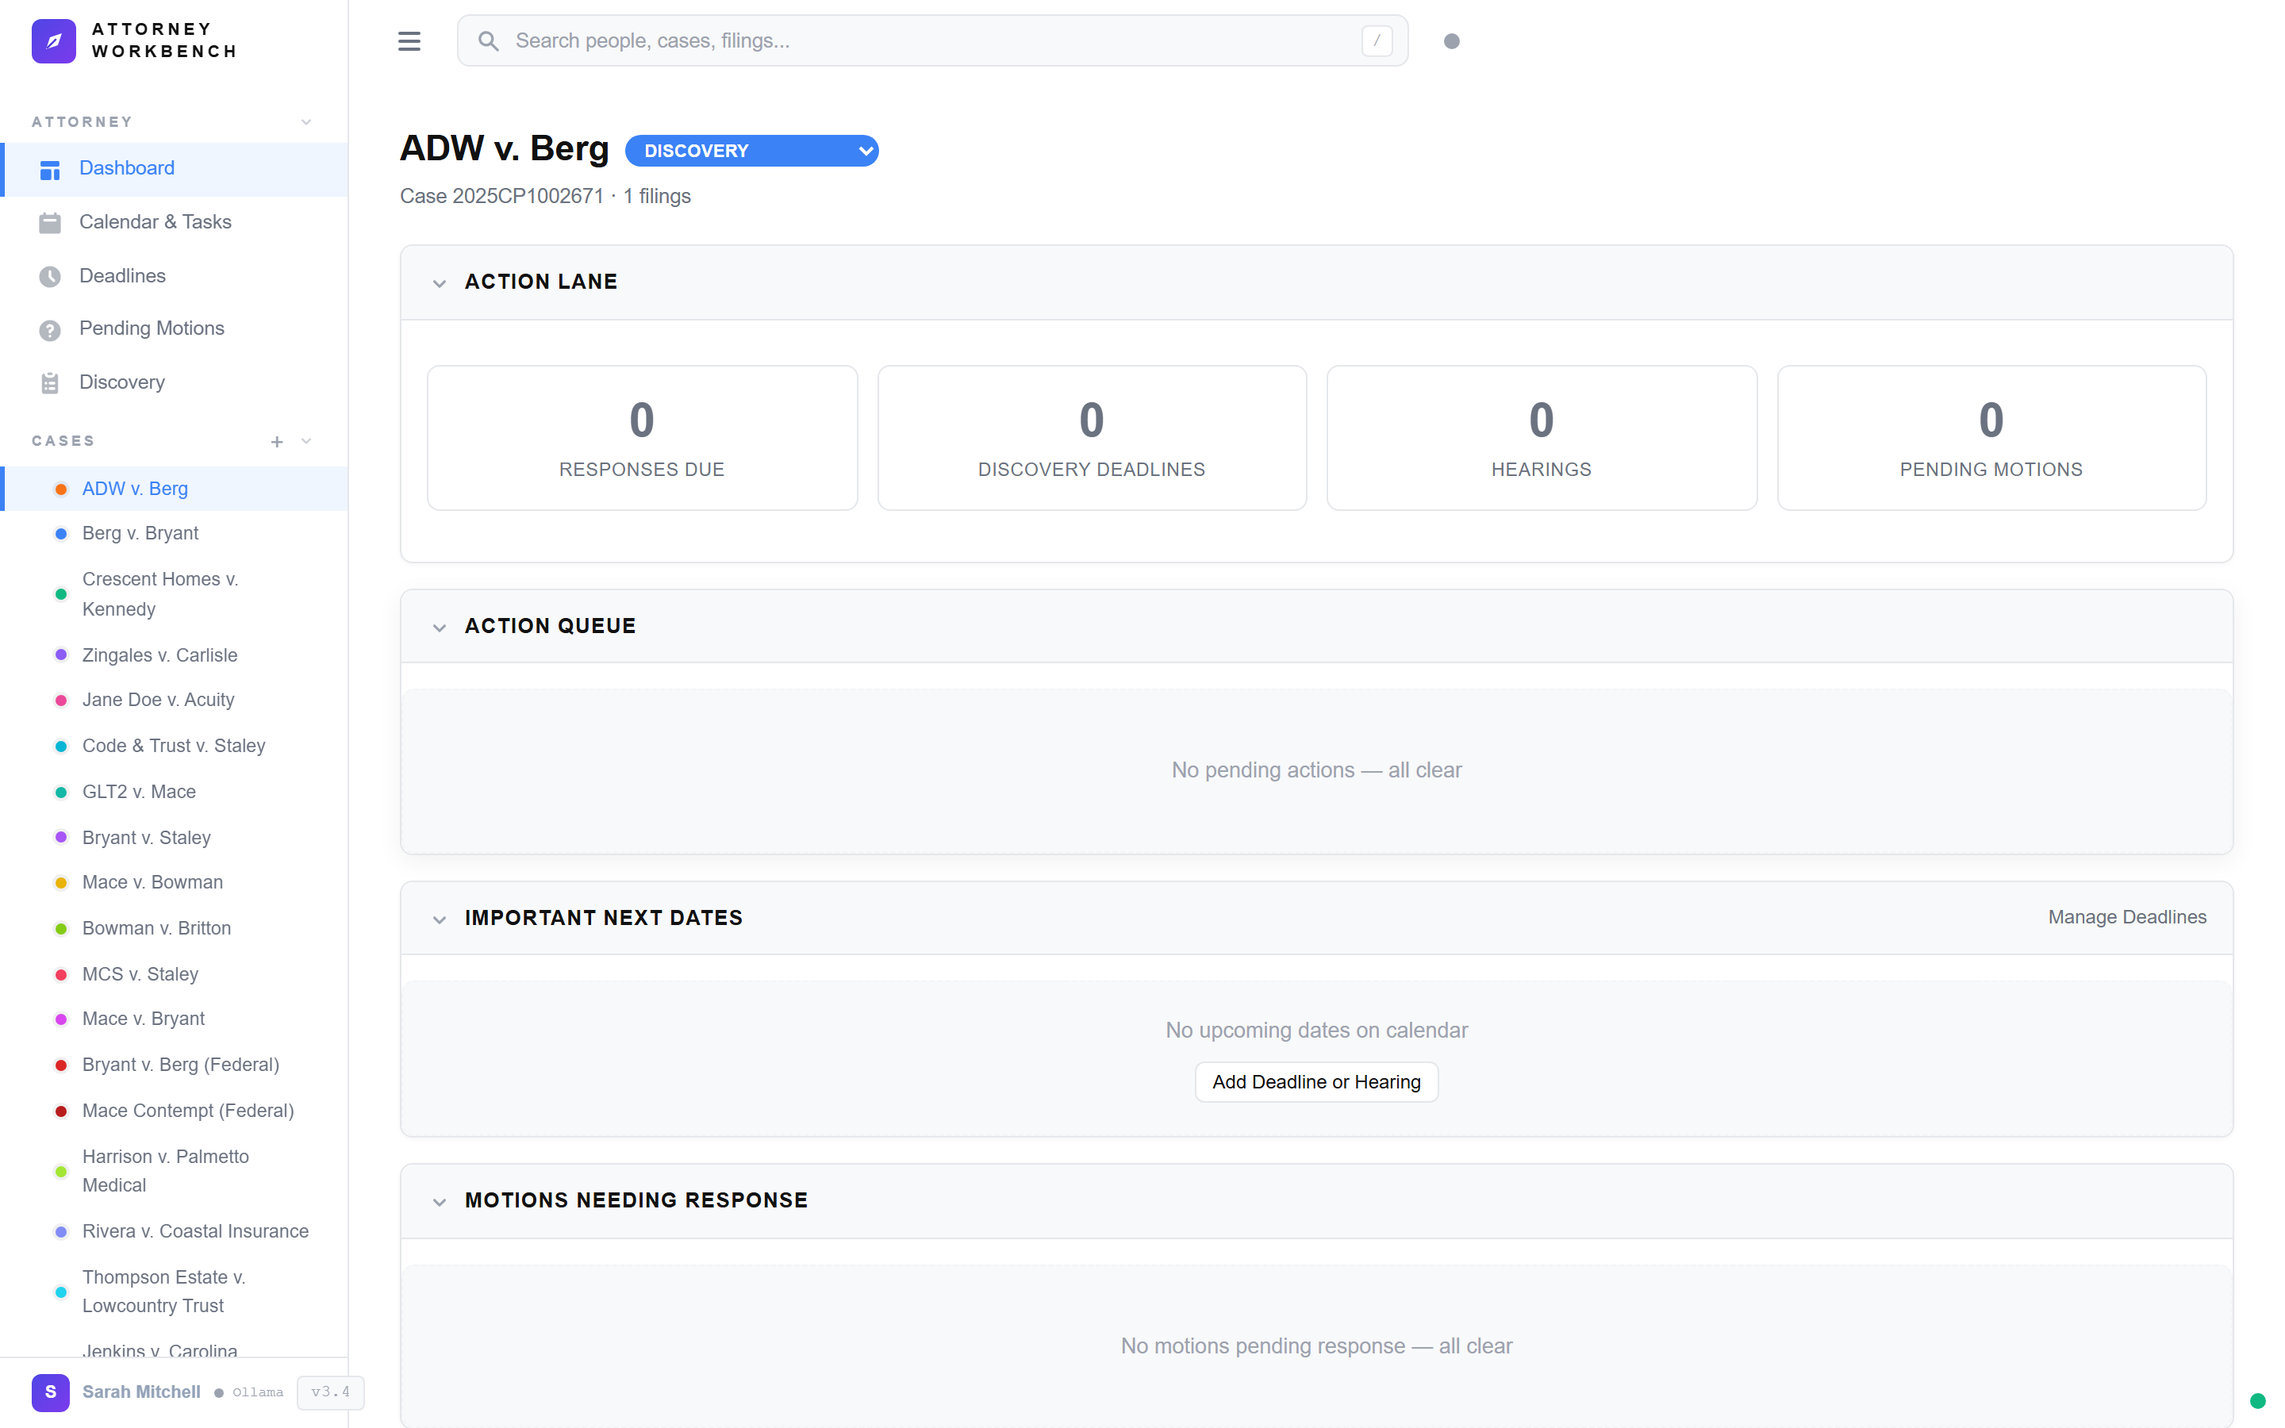2285x1428 pixels.
Task: Click the status dot next to the search bar
Action: pos(1452,40)
